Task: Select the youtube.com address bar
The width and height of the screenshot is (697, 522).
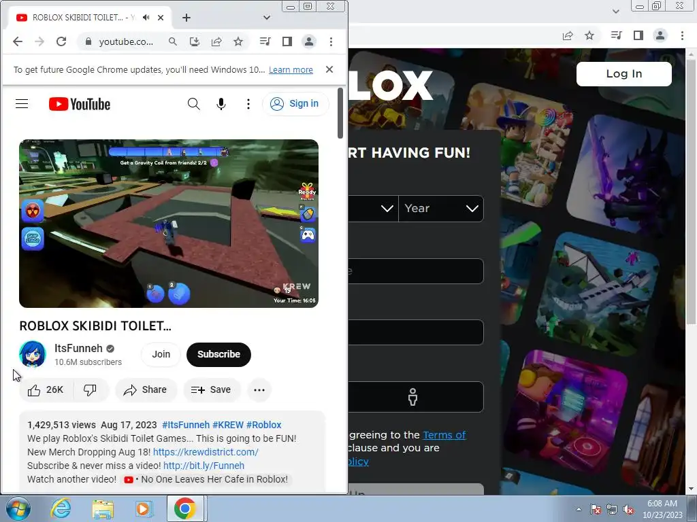Action: click(126, 41)
